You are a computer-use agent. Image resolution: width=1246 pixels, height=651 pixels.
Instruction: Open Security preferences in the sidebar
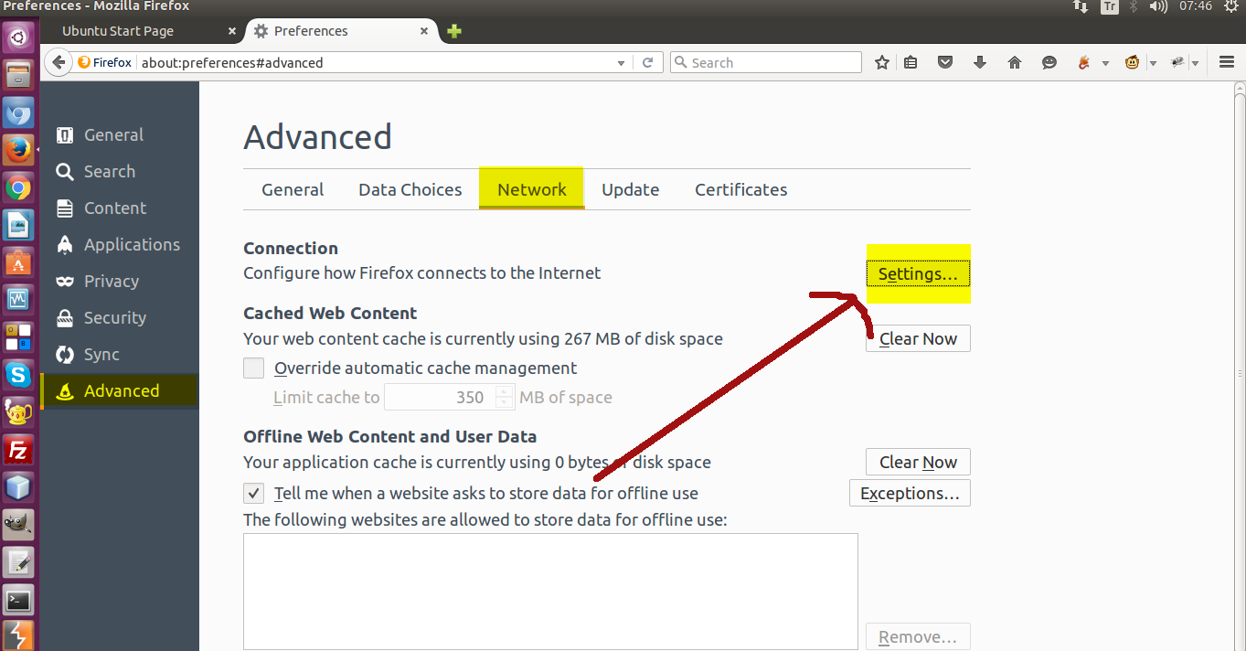tap(120, 318)
